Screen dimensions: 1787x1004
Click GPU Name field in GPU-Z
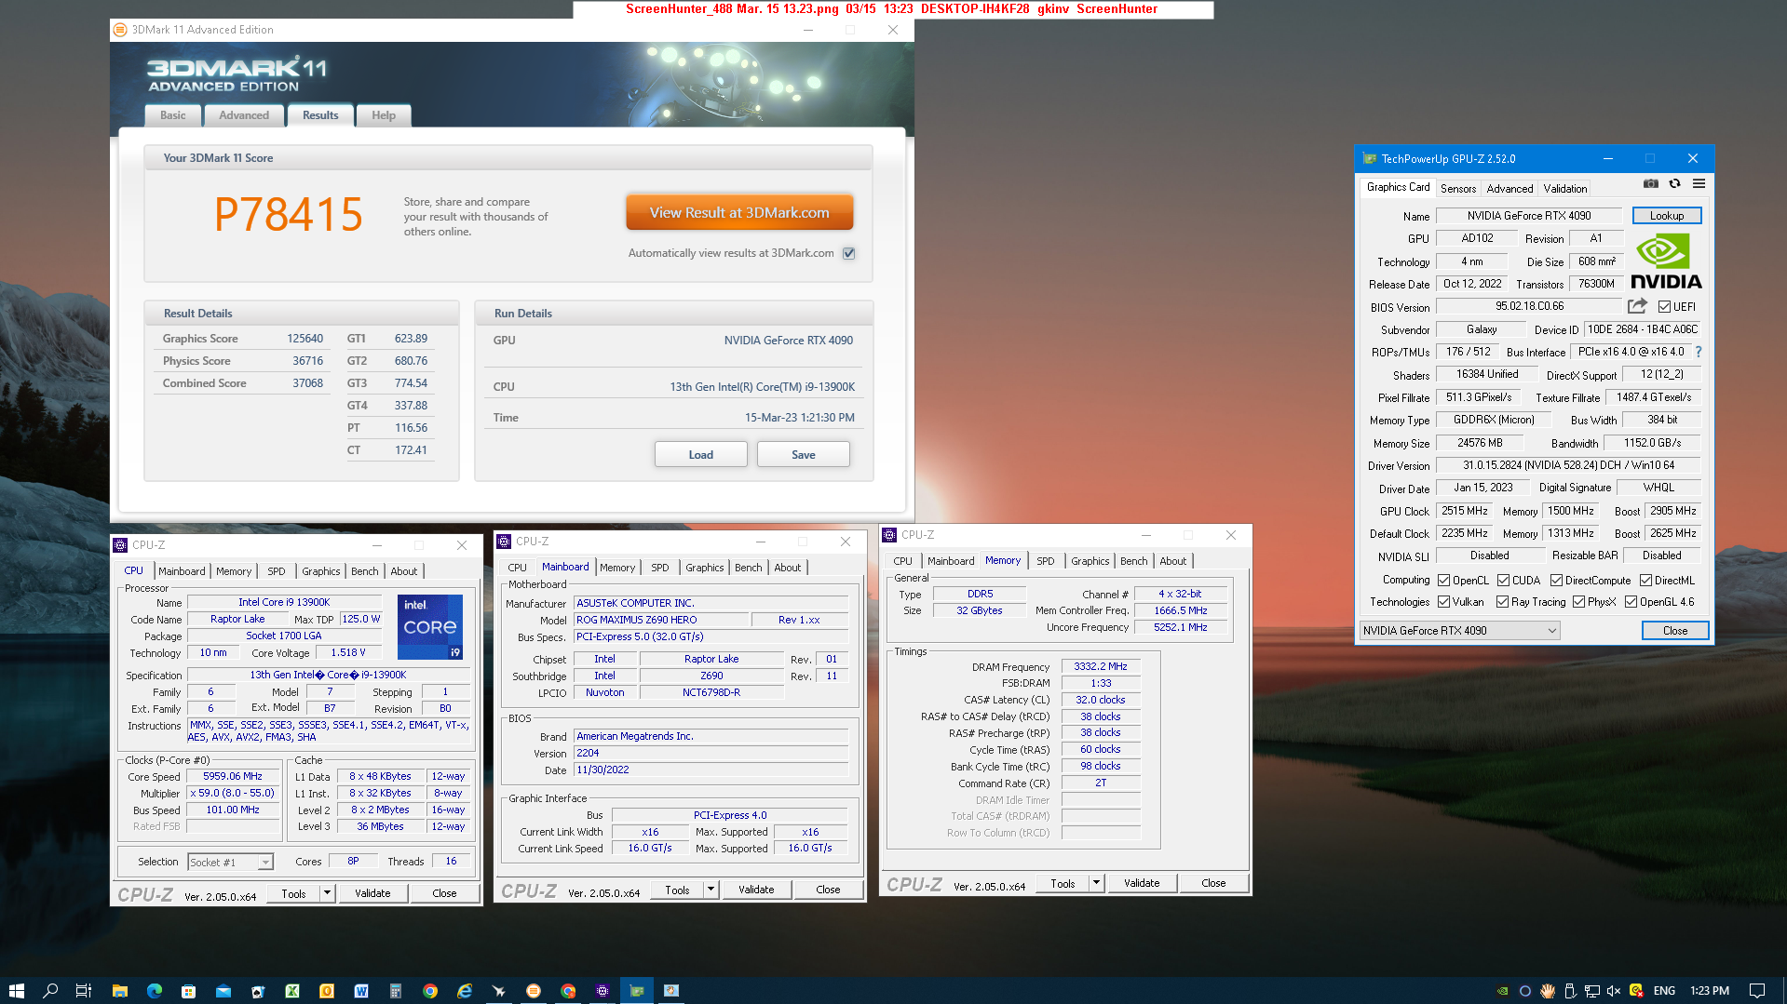[1528, 215]
